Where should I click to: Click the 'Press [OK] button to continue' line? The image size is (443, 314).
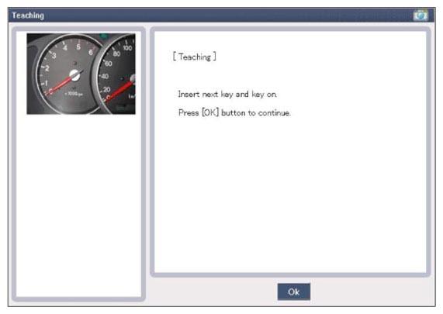coord(234,112)
